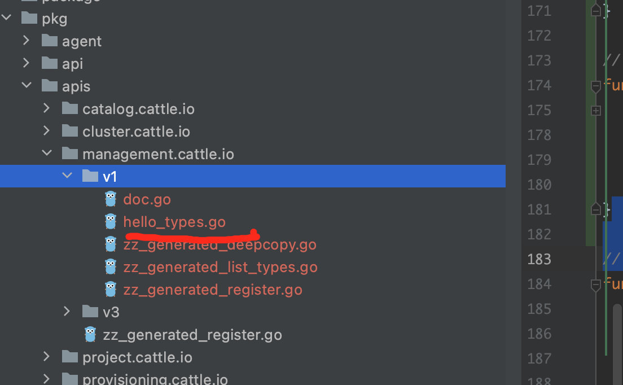Image resolution: width=623 pixels, height=385 pixels.
Task: Toggle code fold marker at line 184
Action: 595,285
